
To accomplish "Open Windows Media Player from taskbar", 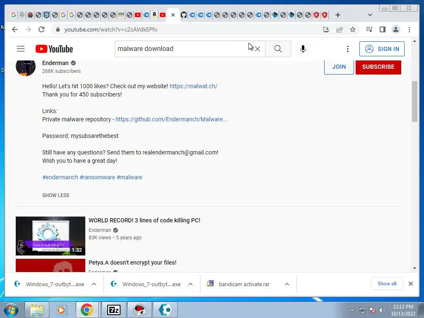I will coord(62,310).
